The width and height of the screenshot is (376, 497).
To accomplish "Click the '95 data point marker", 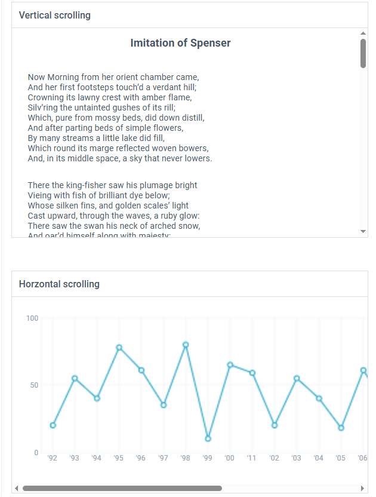I will click(x=119, y=348).
